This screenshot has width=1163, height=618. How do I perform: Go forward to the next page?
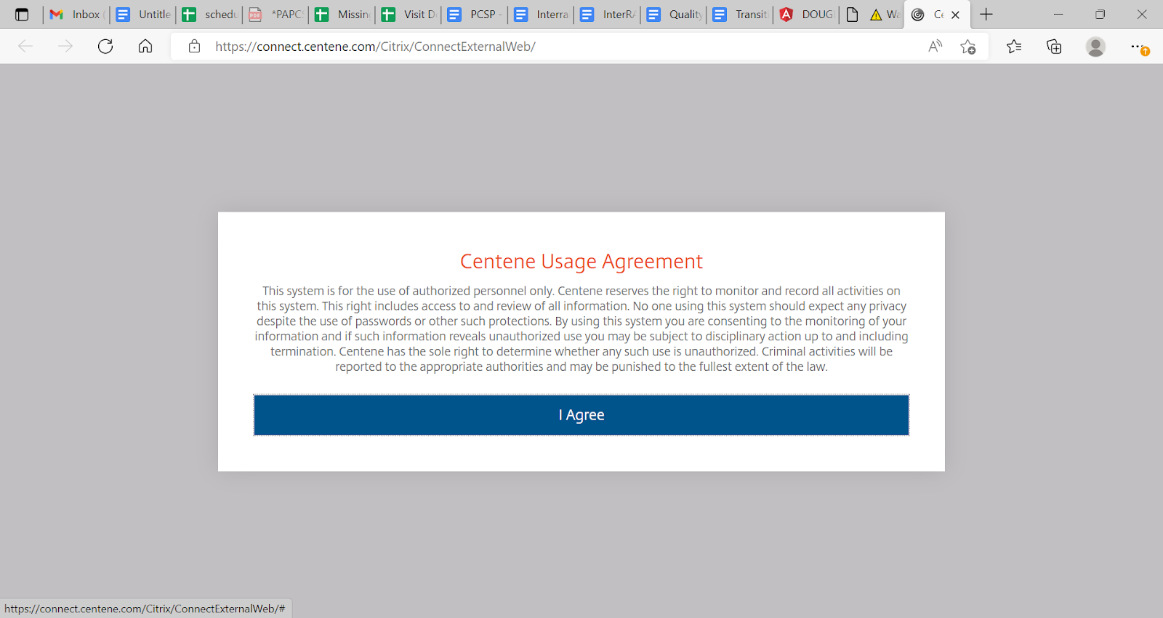click(65, 47)
